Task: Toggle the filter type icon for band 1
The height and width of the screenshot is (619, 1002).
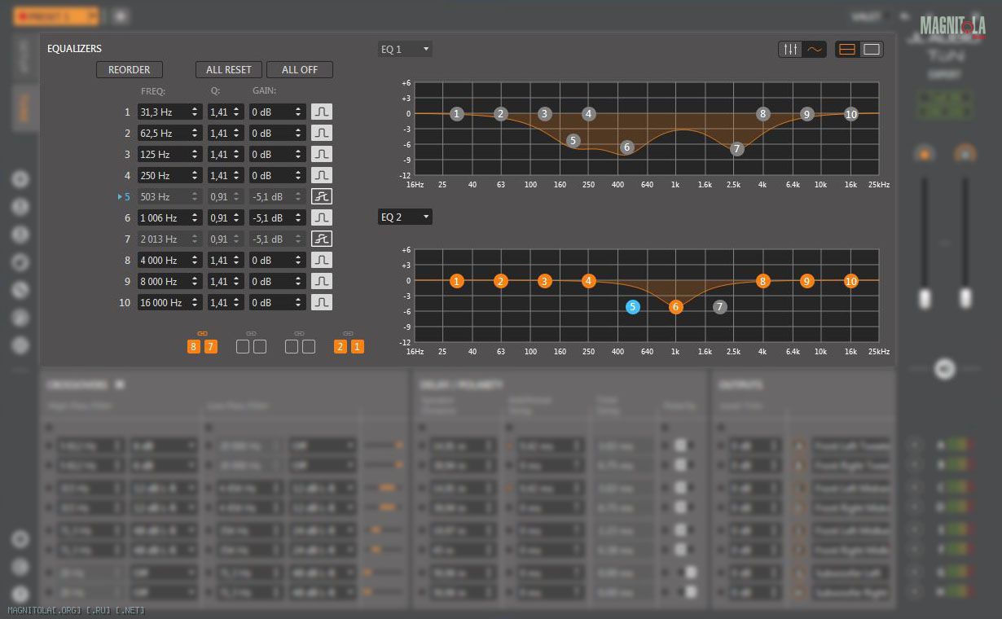Action: click(x=322, y=112)
